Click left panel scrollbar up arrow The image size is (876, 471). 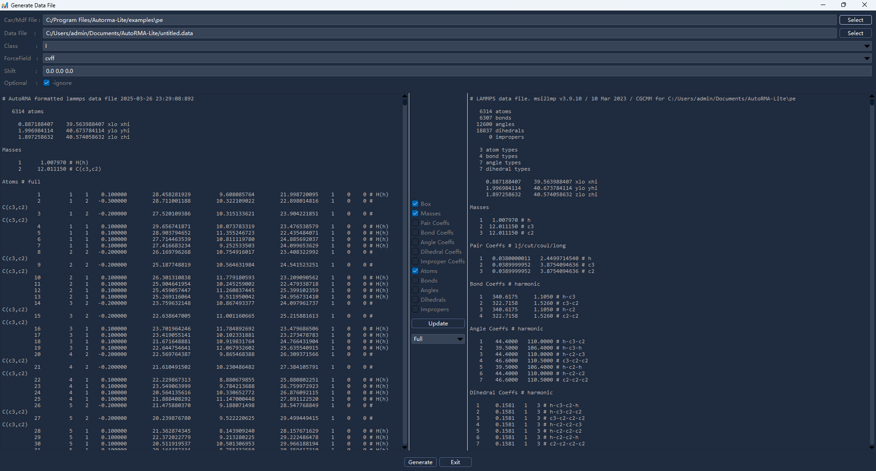pyautogui.click(x=405, y=96)
